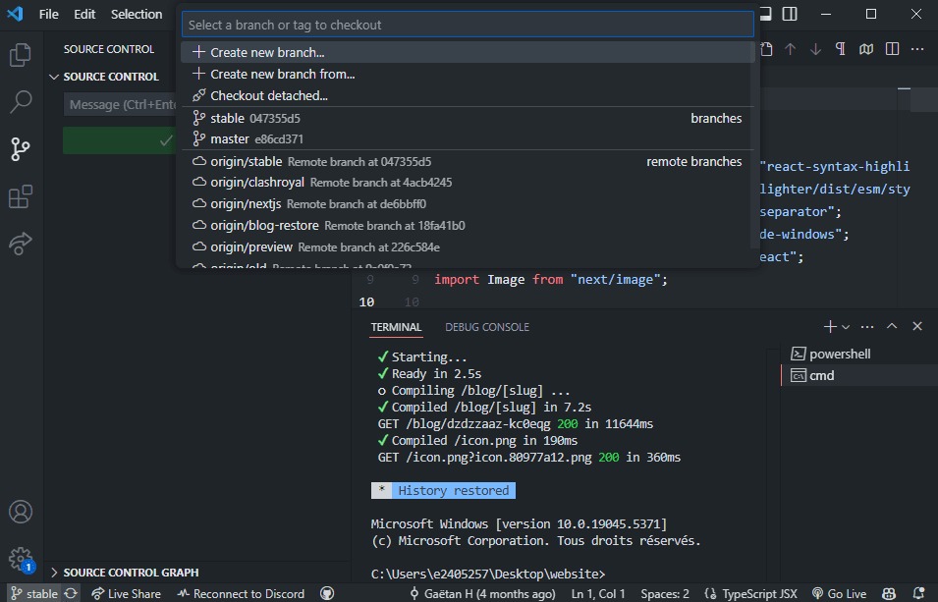Click the Synchronize Changes icon in status bar
This screenshot has width=938, height=602.
tap(71, 593)
